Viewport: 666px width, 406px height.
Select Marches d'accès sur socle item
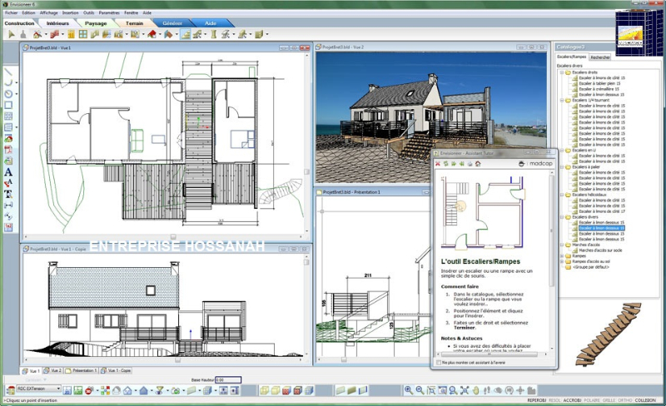click(x=600, y=250)
